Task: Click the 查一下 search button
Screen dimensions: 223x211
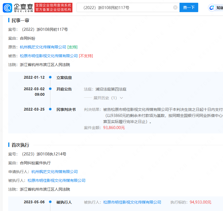Action: coord(189,7)
